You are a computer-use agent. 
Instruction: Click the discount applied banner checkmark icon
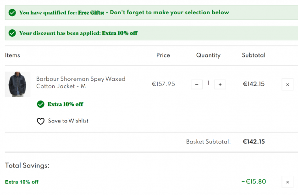(12, 33)
